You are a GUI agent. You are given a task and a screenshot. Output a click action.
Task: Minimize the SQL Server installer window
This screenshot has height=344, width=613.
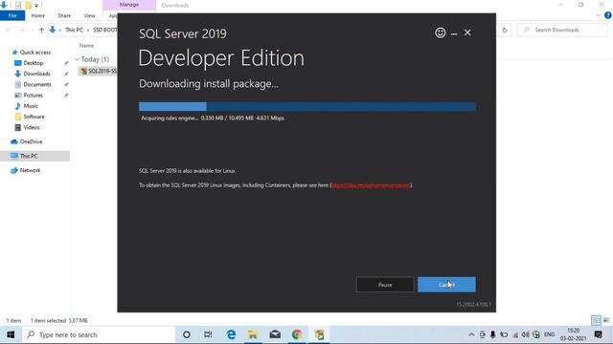454,33
